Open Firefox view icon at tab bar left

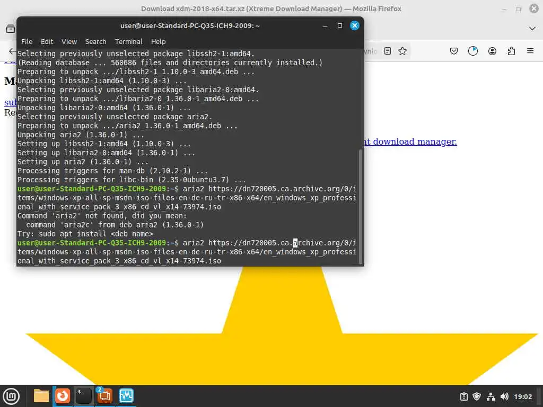point(11,29)
